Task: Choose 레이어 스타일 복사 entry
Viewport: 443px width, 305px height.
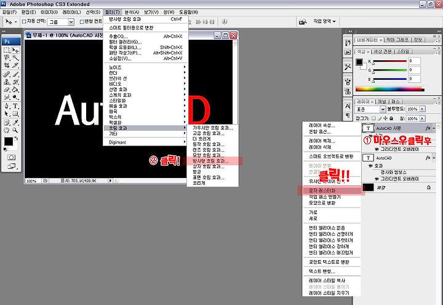Action: pos(327,280)
